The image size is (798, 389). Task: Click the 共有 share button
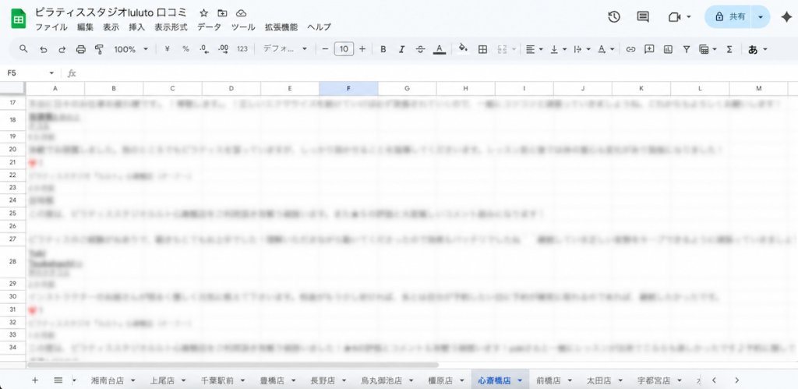pyautogui.click(x=729, y=16)
